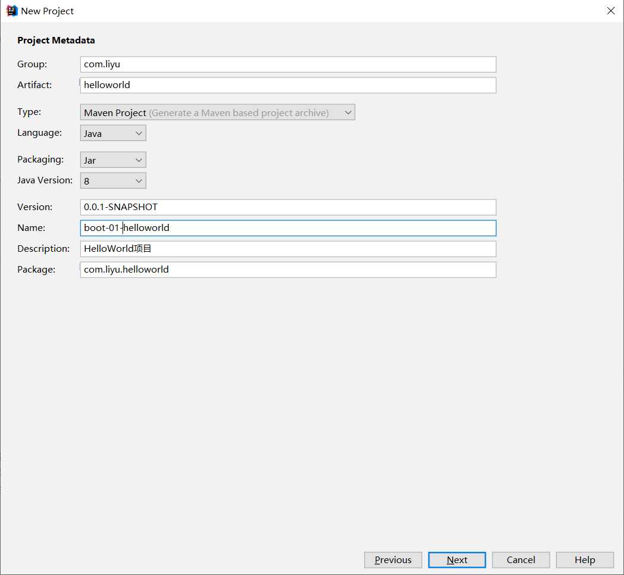Click the Name field boot-01-helloworld
The width and height of the screenshot is (624, 575).
point(288,228)
